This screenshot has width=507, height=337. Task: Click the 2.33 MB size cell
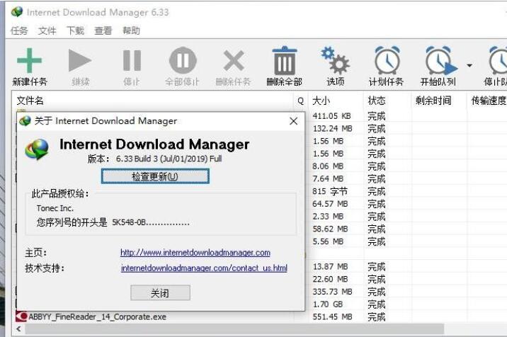pyautogui.click(x=328, y=217)
